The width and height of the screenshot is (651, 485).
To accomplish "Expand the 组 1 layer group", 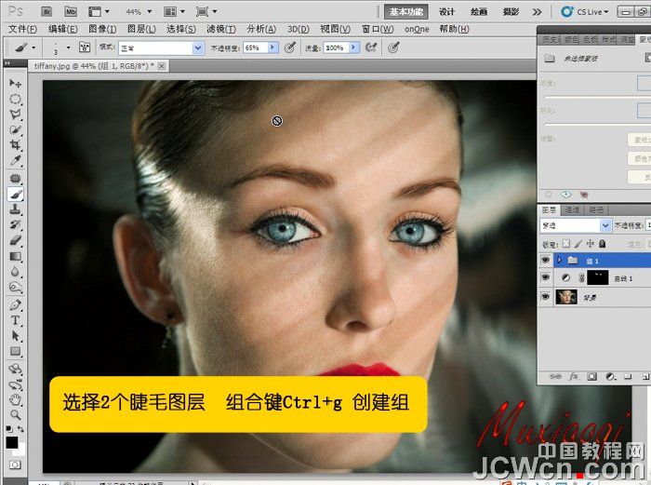I will click(x=558, y=260).
